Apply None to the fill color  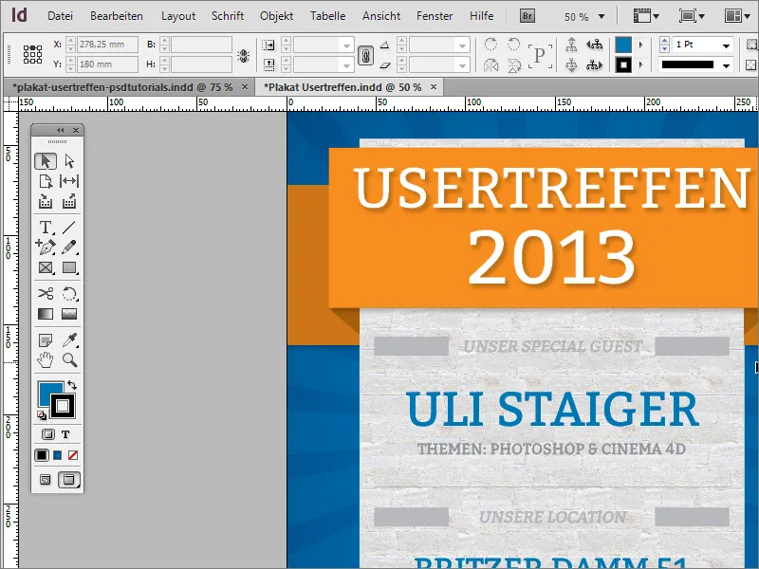pos(74,454)
